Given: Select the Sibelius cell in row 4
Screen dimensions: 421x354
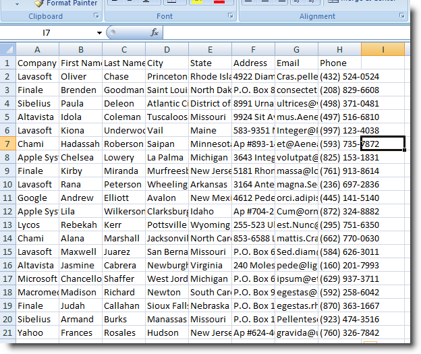Looking at the screenshot, I should pos(37,103).
